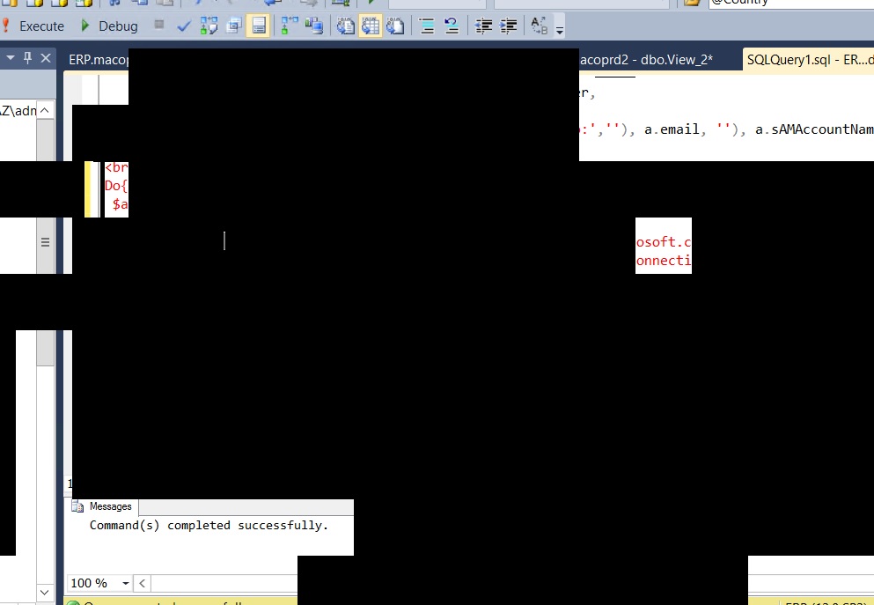Switch to the SQLQuery1.sql tab

[808, 60]
